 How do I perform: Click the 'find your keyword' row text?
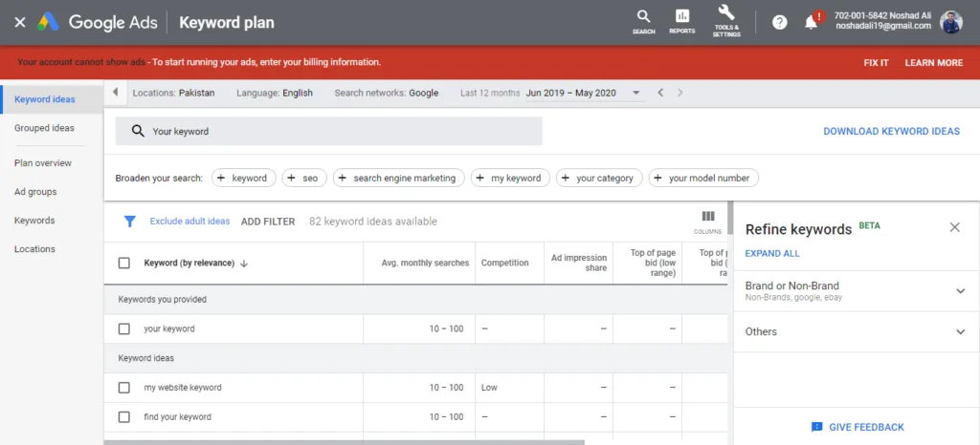coord(177,417)
